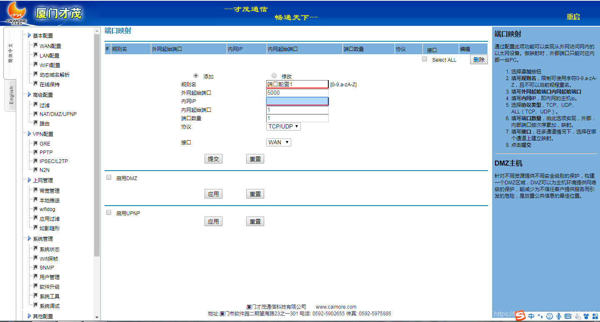The height and width of the screenshot is (322, 600).
Task: Click the node icon beside PPTP
Action: click(35, 152)
